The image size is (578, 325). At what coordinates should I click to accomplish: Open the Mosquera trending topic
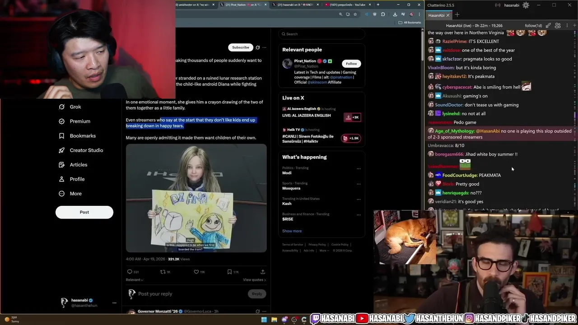[291, 188]
